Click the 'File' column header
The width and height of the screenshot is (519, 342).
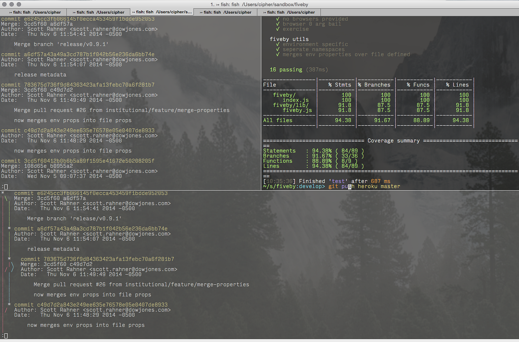270,85
